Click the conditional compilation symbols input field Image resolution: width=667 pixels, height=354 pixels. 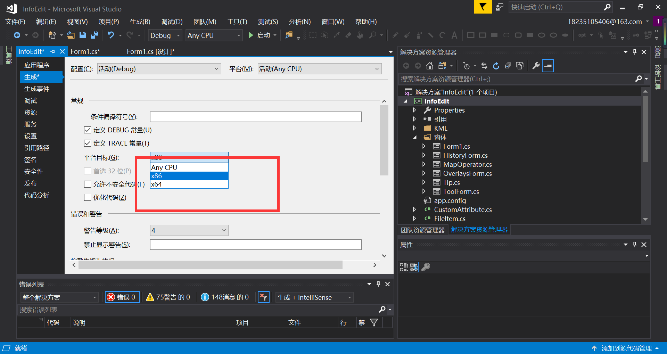click(256, 117)
